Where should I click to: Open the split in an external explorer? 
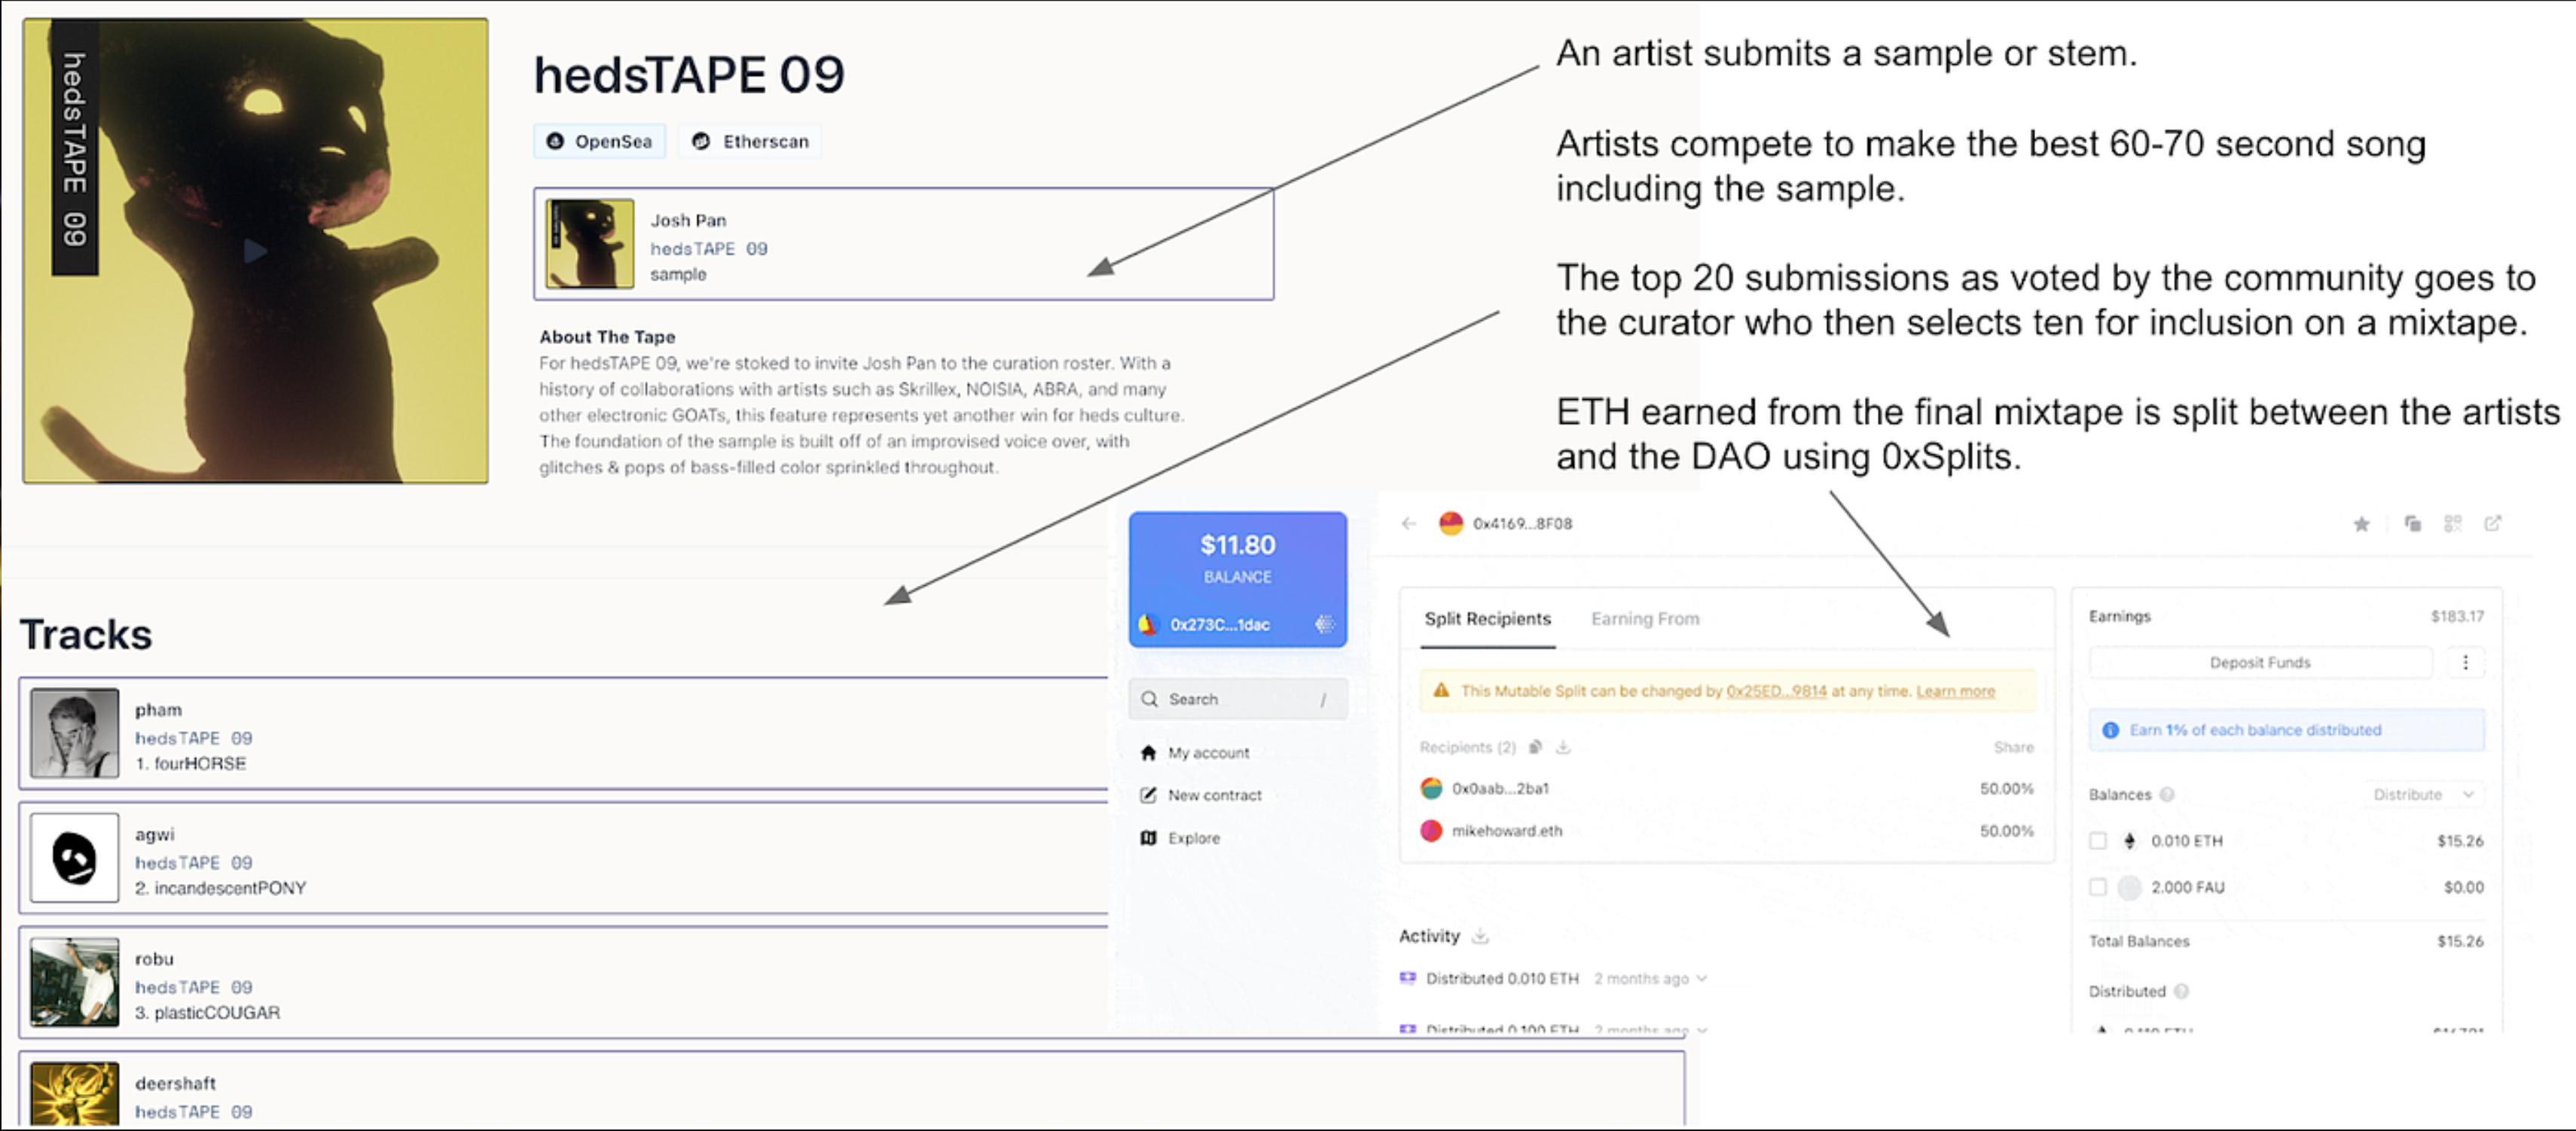click(2492, 524)
